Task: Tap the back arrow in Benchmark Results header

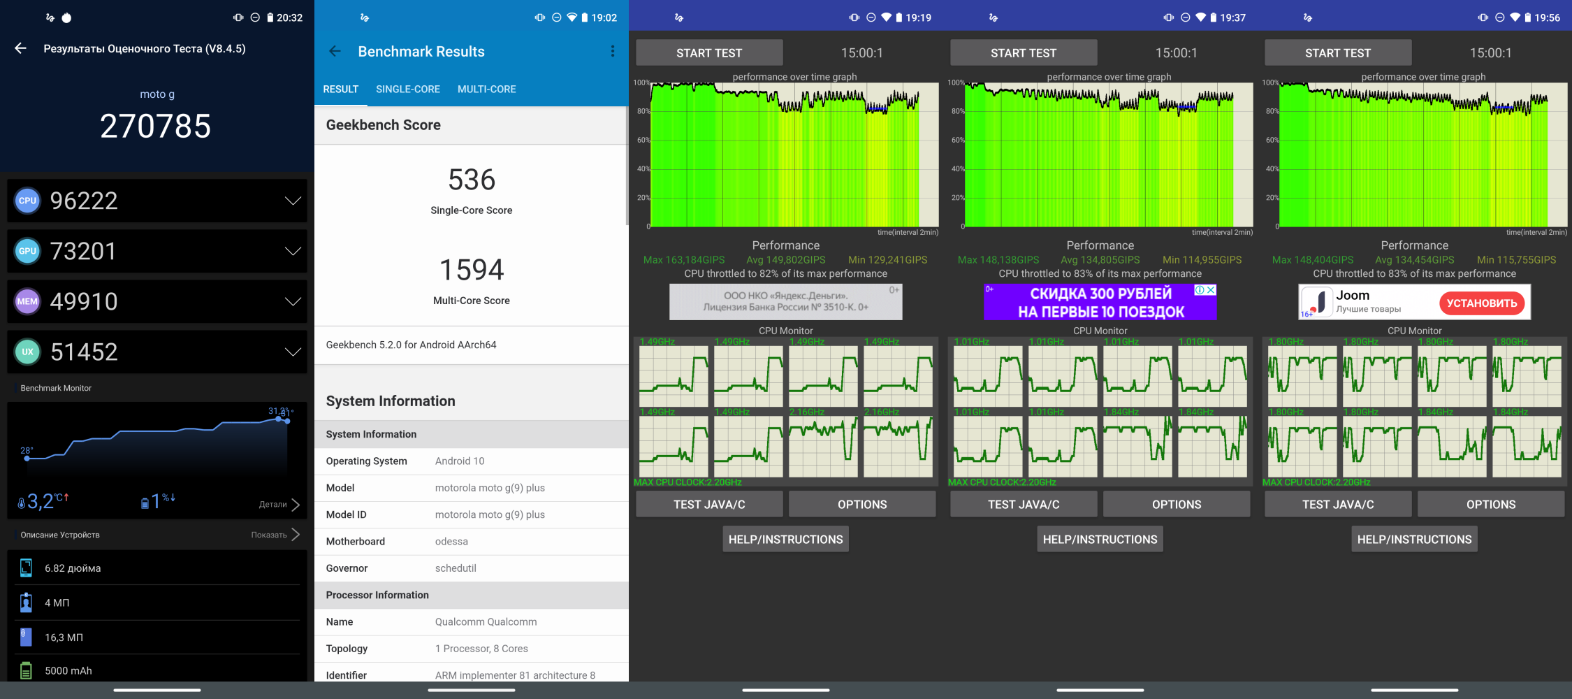Action: point(335,51)
